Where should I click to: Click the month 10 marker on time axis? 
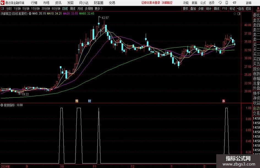[62, 166]
